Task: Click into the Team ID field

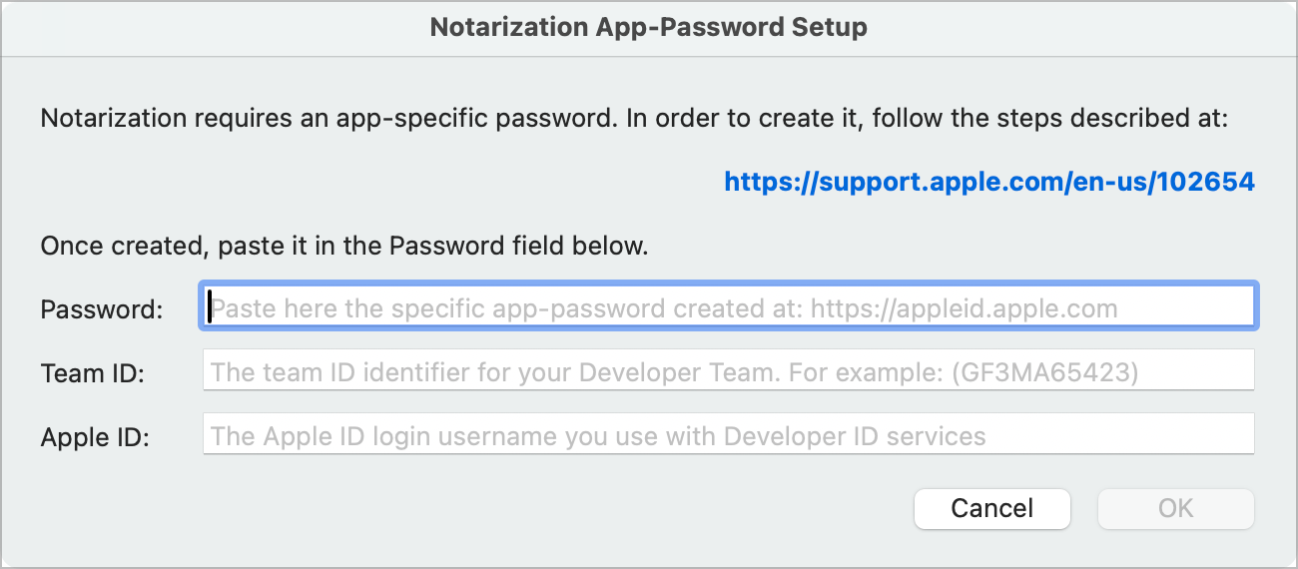Action: tap(727, 372)
